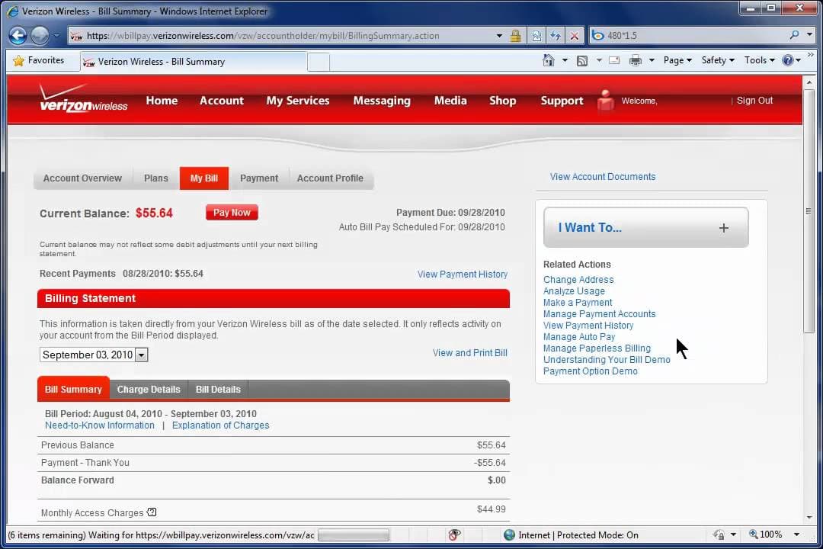Open a new blank browser tab
Screen dimensions: 823x549
pyautogui.click(x=318, y=62)
